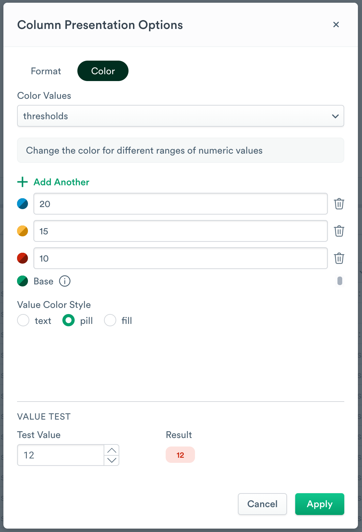Click the Base info icon

[x=65, y=281]
